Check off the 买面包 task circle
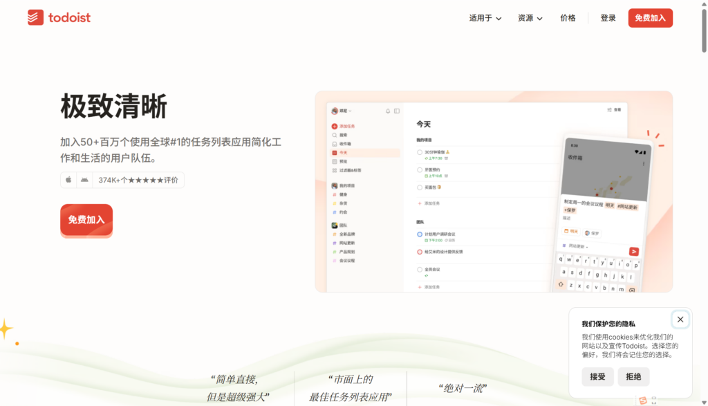This screenshot has width=708, height=406. click(x=420, y=187)
